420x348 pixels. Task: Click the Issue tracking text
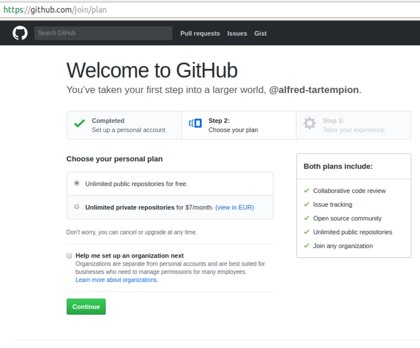point(333,204)
